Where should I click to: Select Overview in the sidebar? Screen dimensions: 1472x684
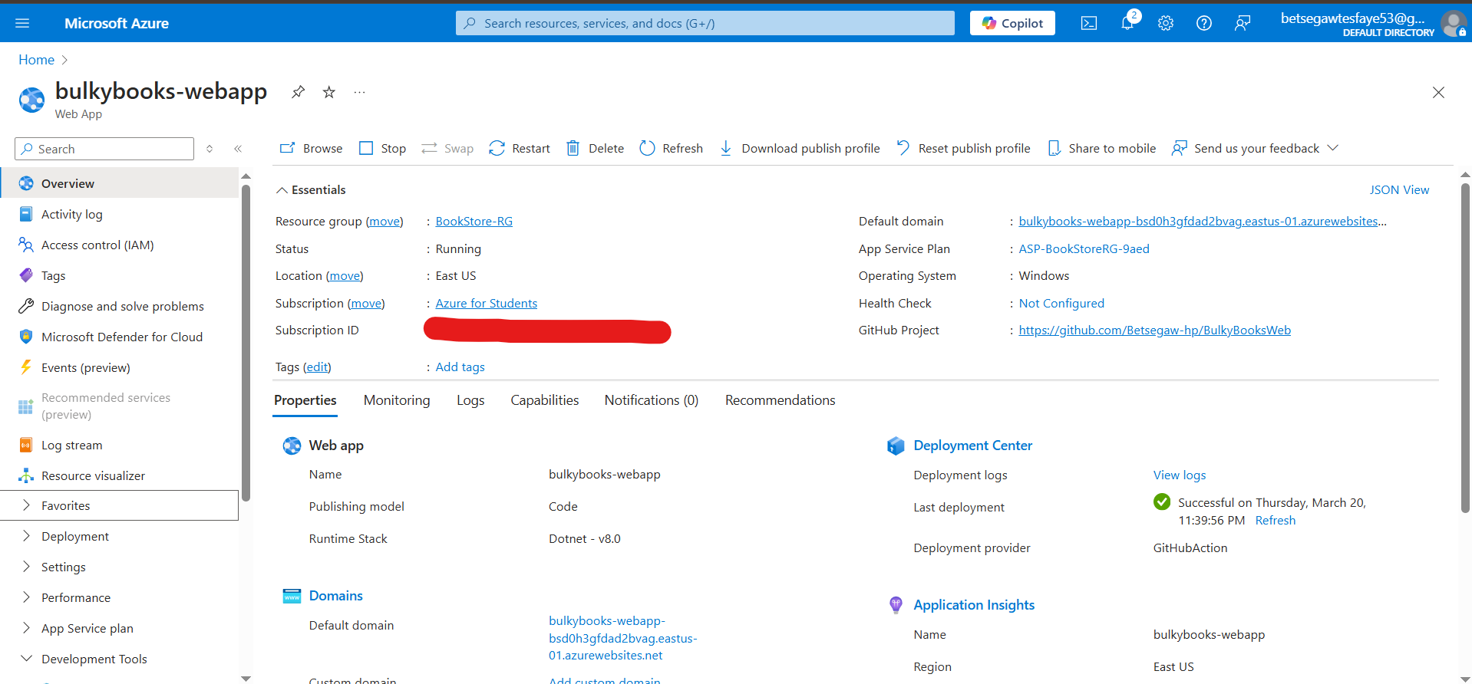tap(119, 183)
